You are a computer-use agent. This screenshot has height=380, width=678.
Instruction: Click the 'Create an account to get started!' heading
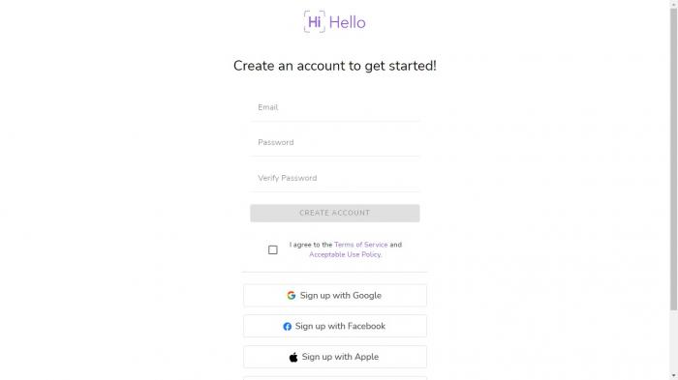pos(335,66)
